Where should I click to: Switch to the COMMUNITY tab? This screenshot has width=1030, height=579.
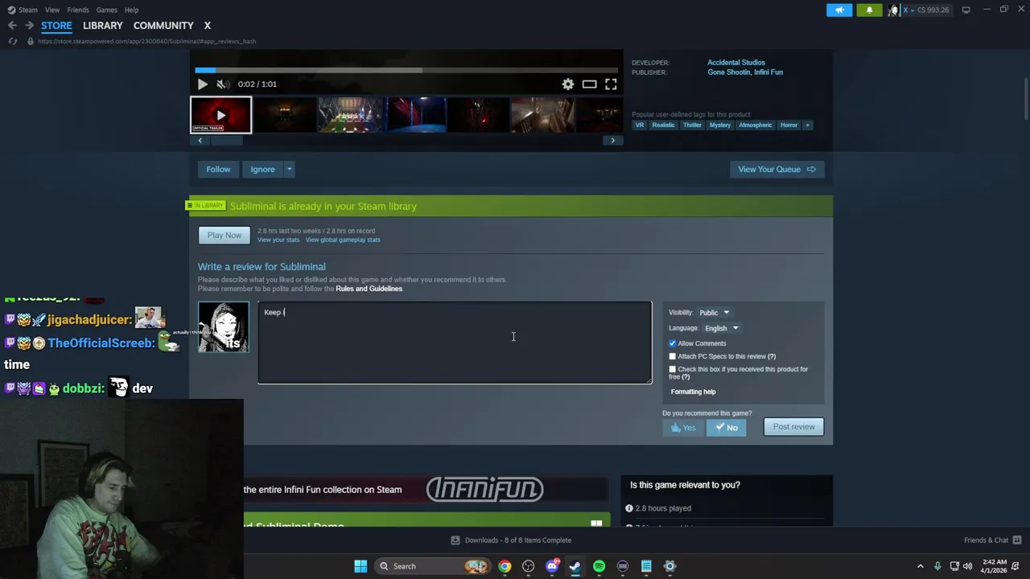pos(163,26)
